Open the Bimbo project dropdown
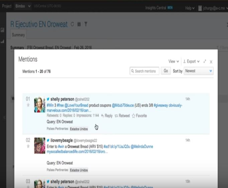 (x=23, y=6)
